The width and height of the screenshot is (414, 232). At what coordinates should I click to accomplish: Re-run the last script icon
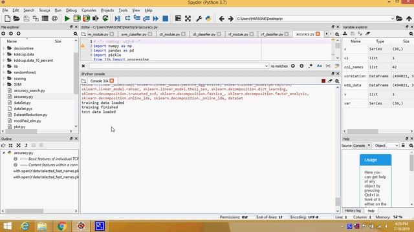[105, 19]
